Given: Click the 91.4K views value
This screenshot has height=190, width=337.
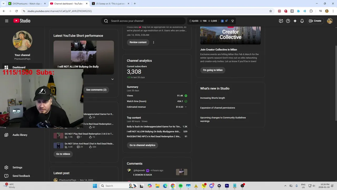Looking at the screenshot, I should [x=180, y=96].
